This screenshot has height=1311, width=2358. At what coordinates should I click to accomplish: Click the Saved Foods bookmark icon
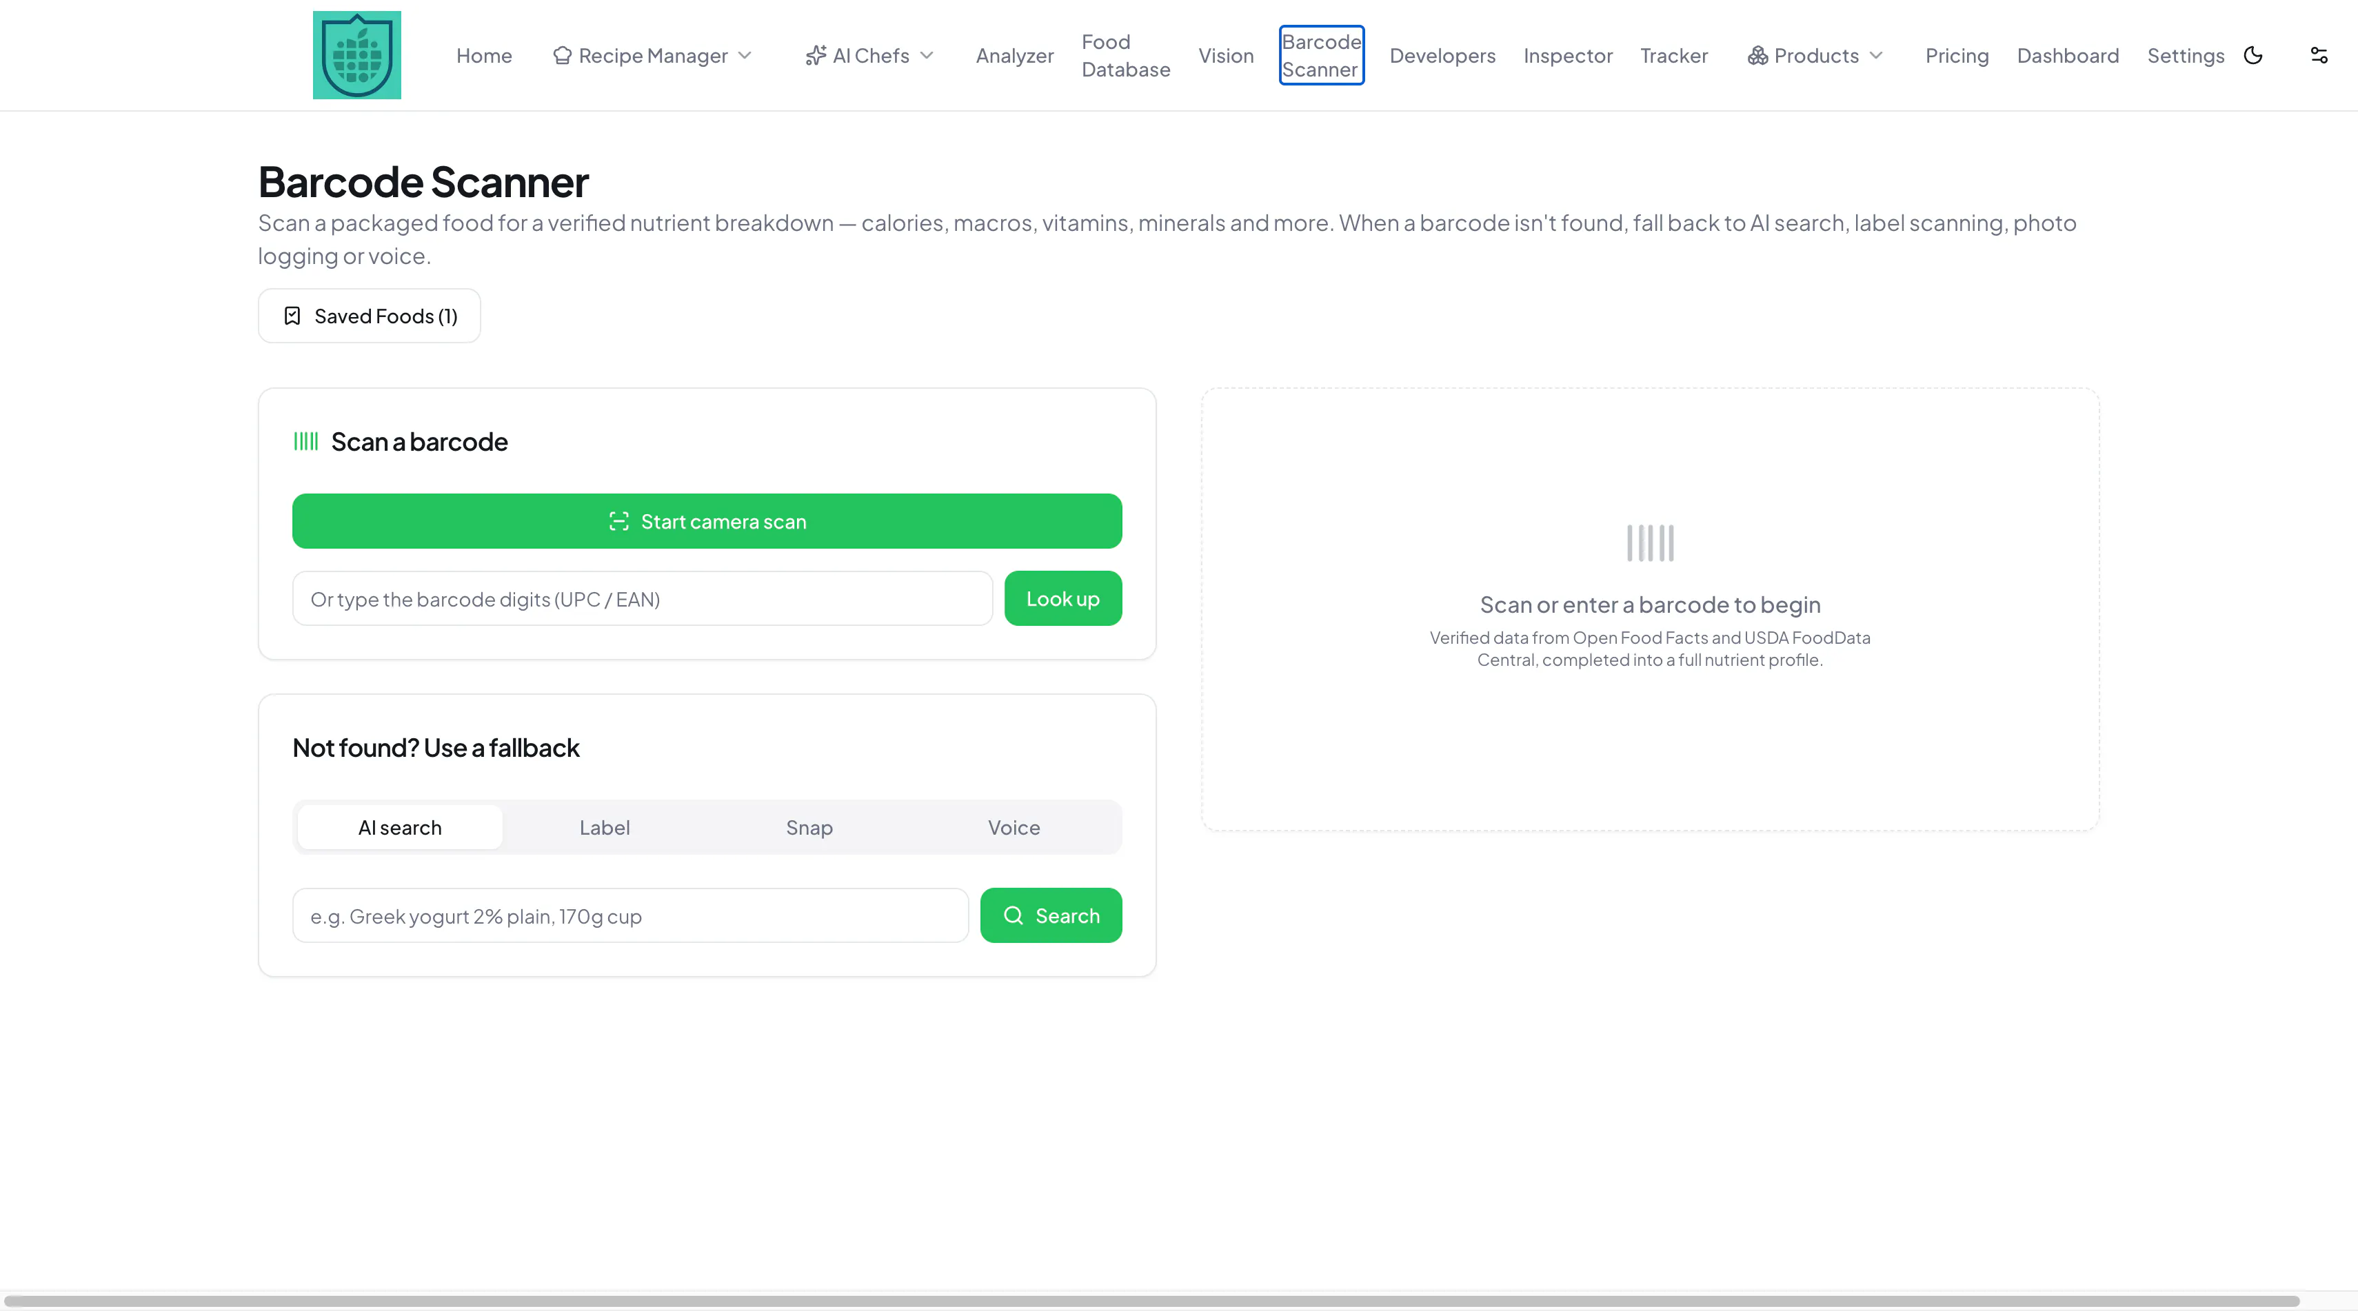coord(292,316)
